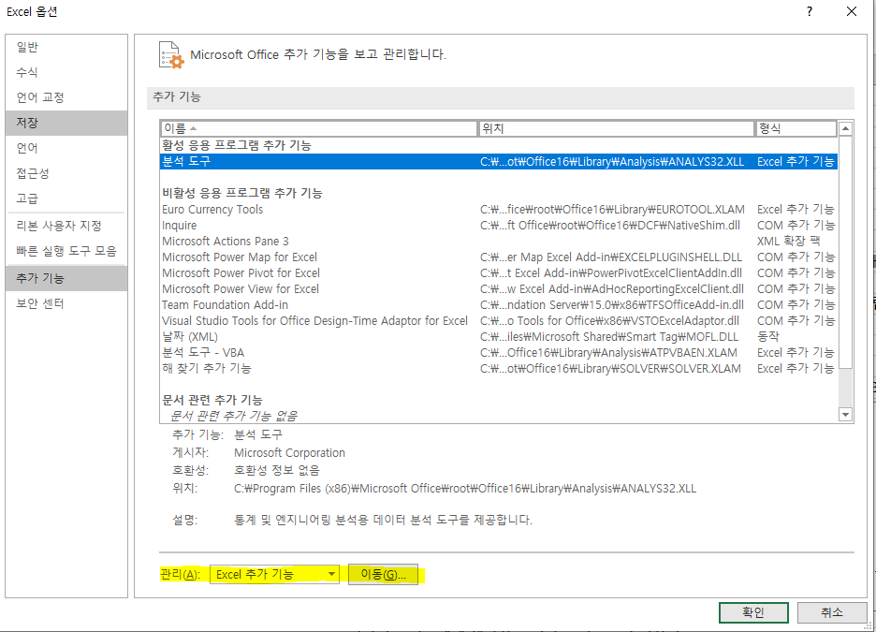
Task: Go to the 저장 options page
Action: pyautogui.click(x=66, y=123)
